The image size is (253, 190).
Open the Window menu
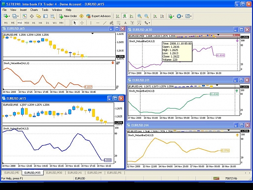[57, 10]
